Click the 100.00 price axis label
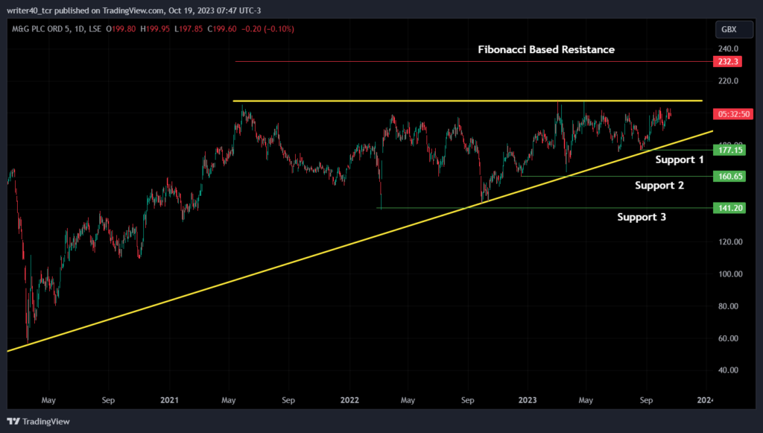Image resolution: width=763 pixels, height=433 pixels. click(730, 274)
